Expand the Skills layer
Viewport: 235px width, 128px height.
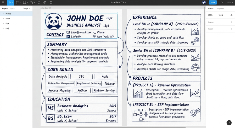[x=3, y=19]
